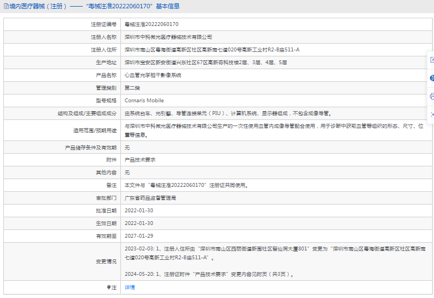Click the 注册证编号 label cell

(x=62, y=24)
